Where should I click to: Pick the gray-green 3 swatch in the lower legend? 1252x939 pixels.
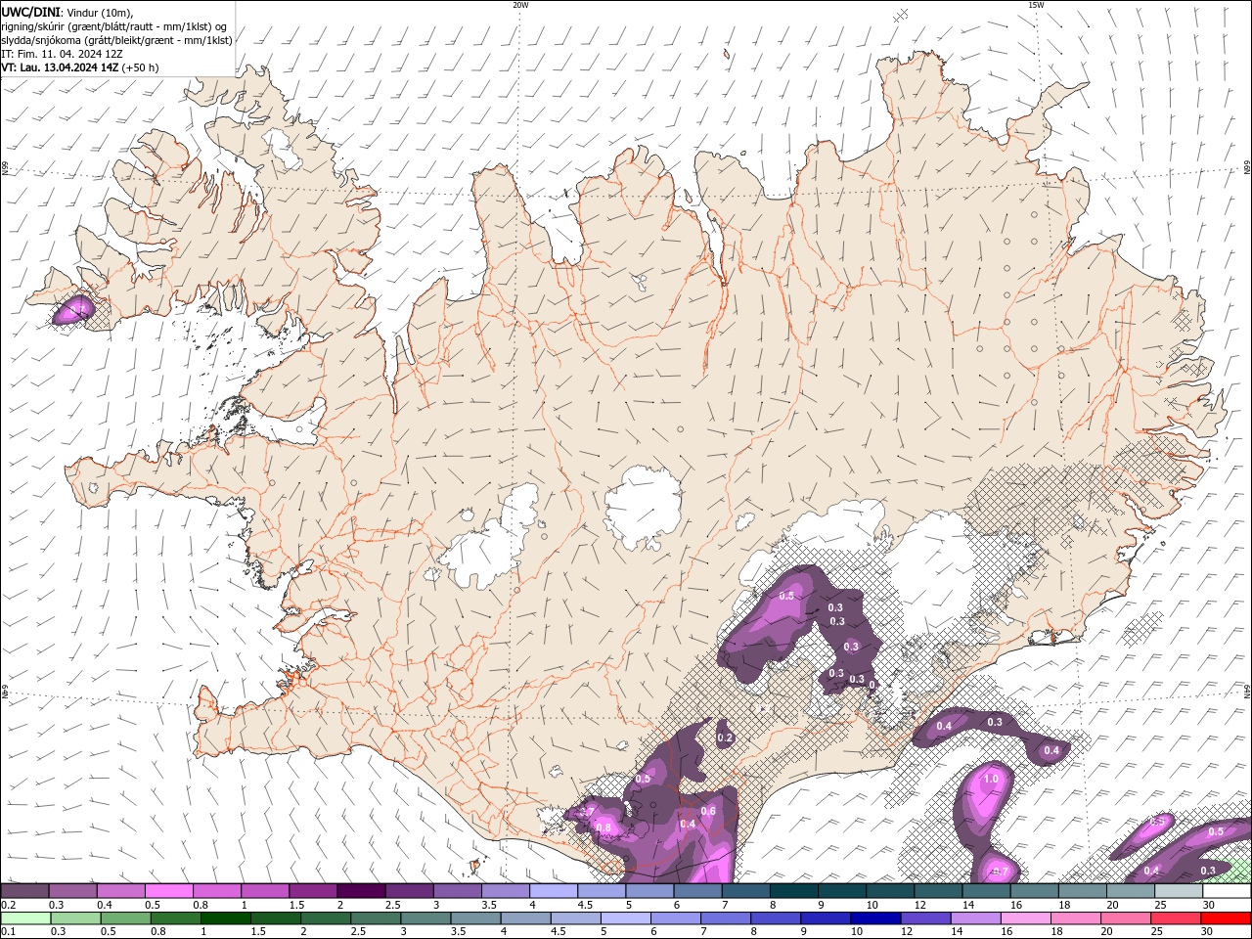click(x=425, y=918)
